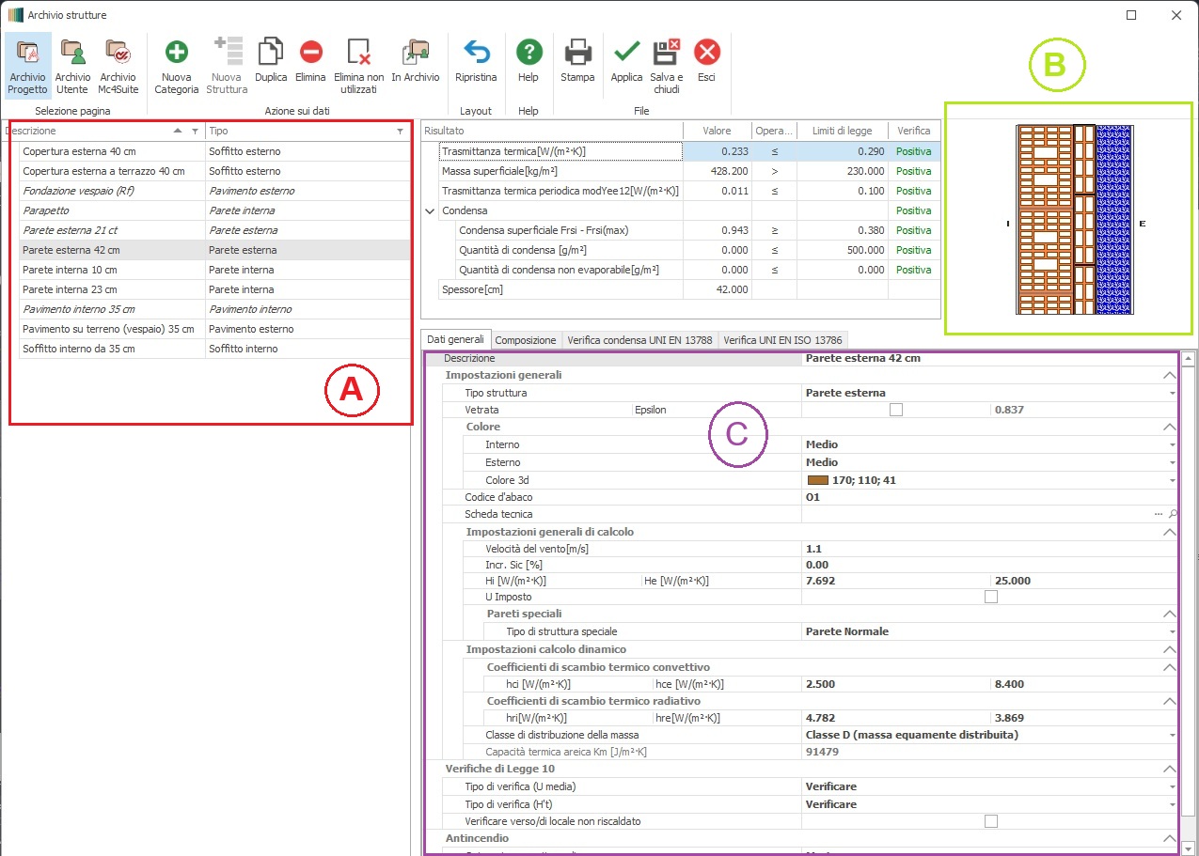Expand the Classe di distribuzione della massa dropdown

coord(1172,735)
